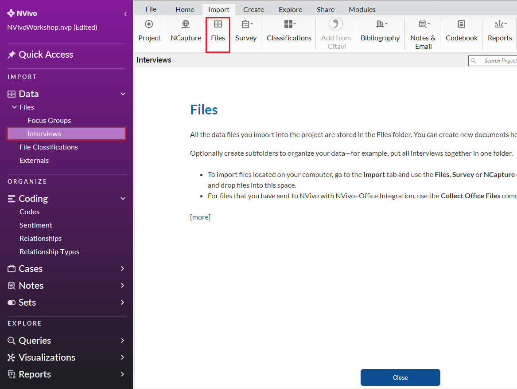
Task: Open Relationships under Coding
Action: tap(41, 239)
